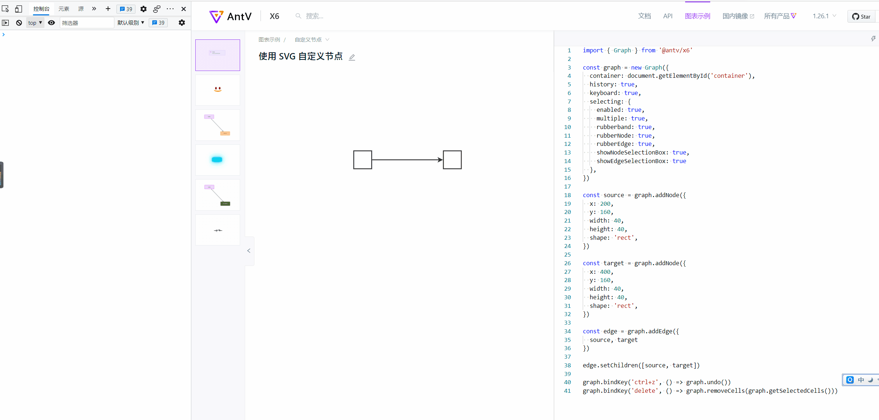The image size is (879, 420).
Task: Click the GitHub Star button
Action: point(861,16)
